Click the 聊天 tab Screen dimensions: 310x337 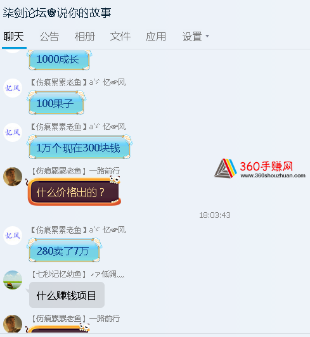[13, 37]
